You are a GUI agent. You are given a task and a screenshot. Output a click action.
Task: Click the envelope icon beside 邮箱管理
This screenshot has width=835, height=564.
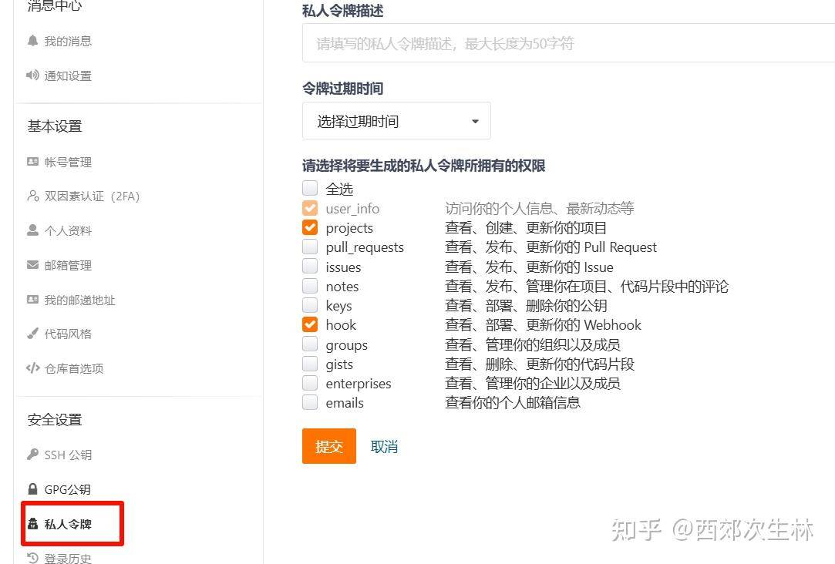pyautogui.click(x=32, y=264)
